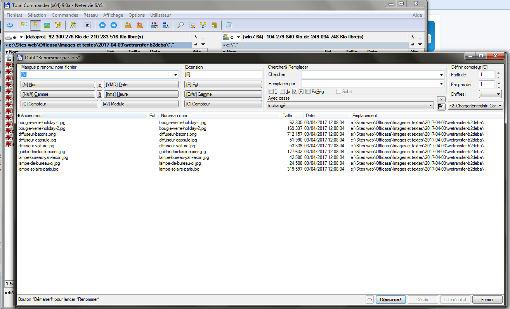This screenshot has height=309, width=510.
Task: Click the blue back arrow icon
Action: 102,26
